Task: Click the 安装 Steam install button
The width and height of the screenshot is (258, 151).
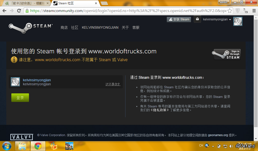Action: (x=179, y=19)
